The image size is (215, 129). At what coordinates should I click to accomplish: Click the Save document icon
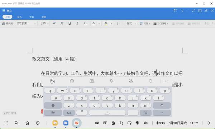[175, 10]
